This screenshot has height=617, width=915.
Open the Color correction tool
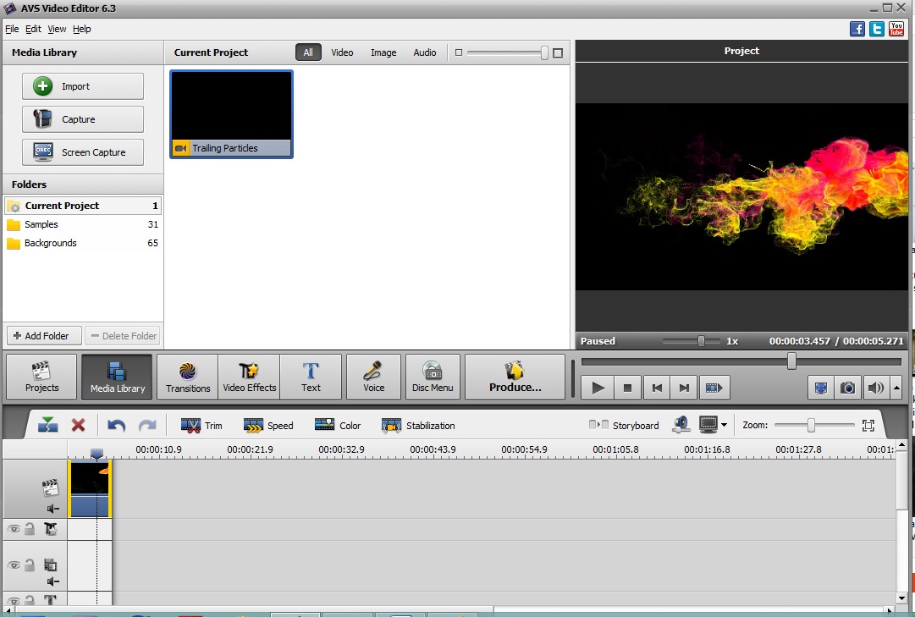point(337,425)
